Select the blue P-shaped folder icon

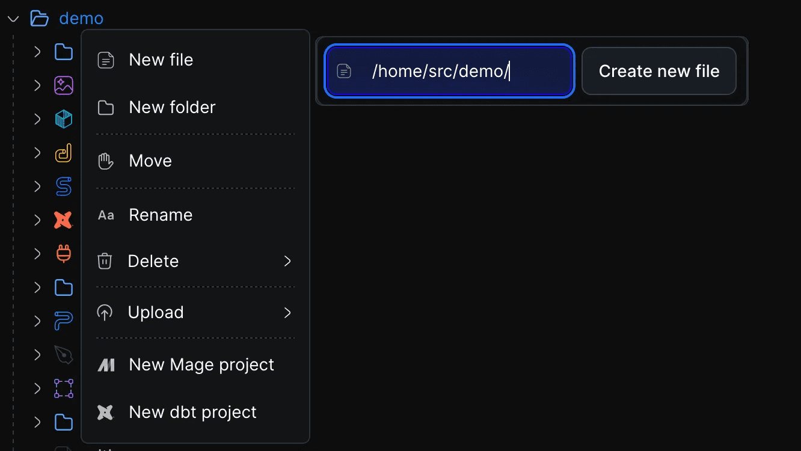click(x=64, y=321)
